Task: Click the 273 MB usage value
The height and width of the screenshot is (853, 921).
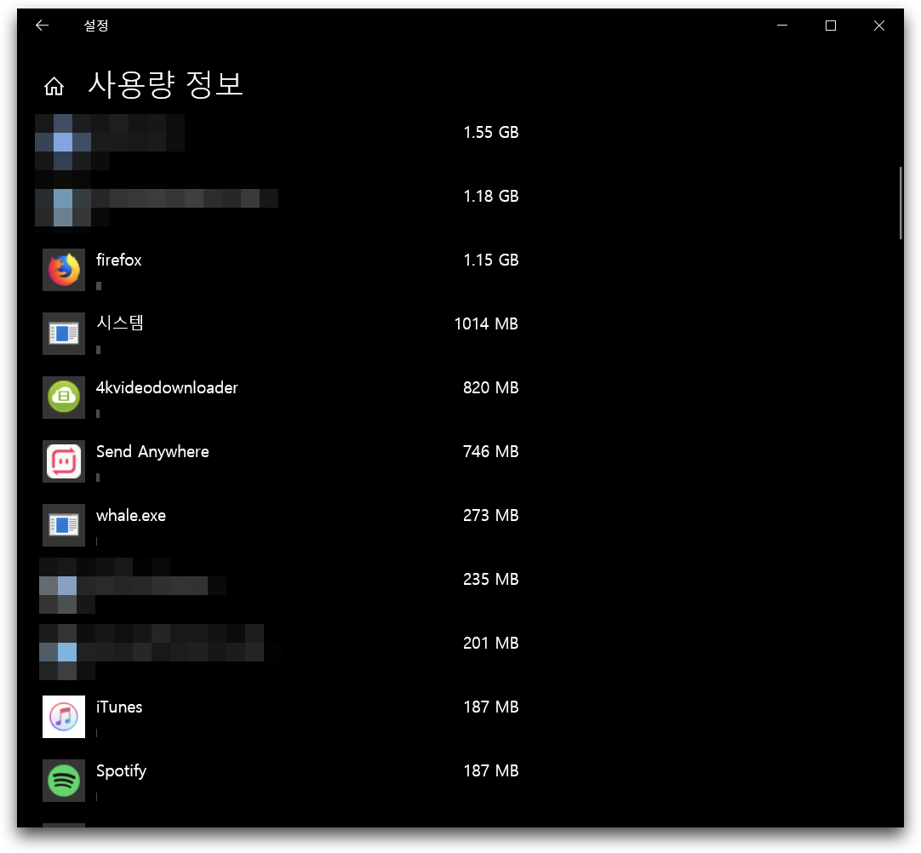Action: [x=491, y=515]
